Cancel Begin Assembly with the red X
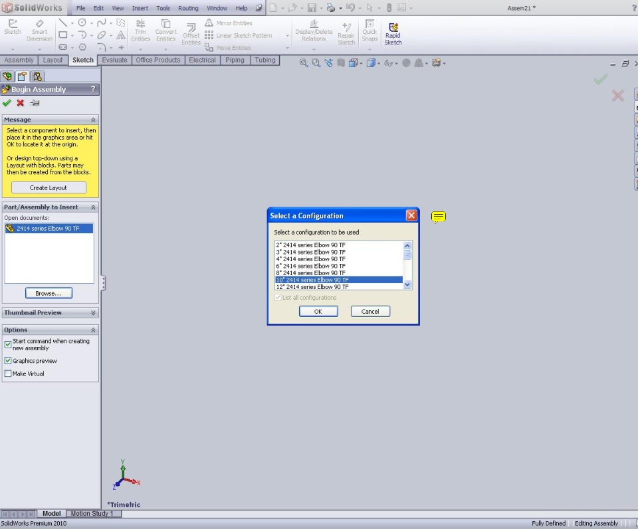Image resolution: width=638 pixels, height=529 pixels. (x=21, y=103)
